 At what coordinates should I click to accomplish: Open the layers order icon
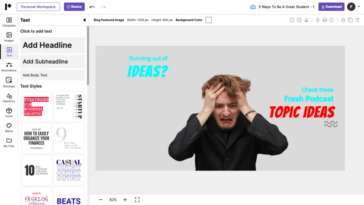coord(325,20)
